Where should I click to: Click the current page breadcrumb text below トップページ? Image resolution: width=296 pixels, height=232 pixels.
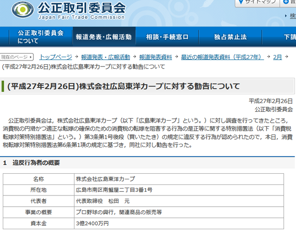83,67
